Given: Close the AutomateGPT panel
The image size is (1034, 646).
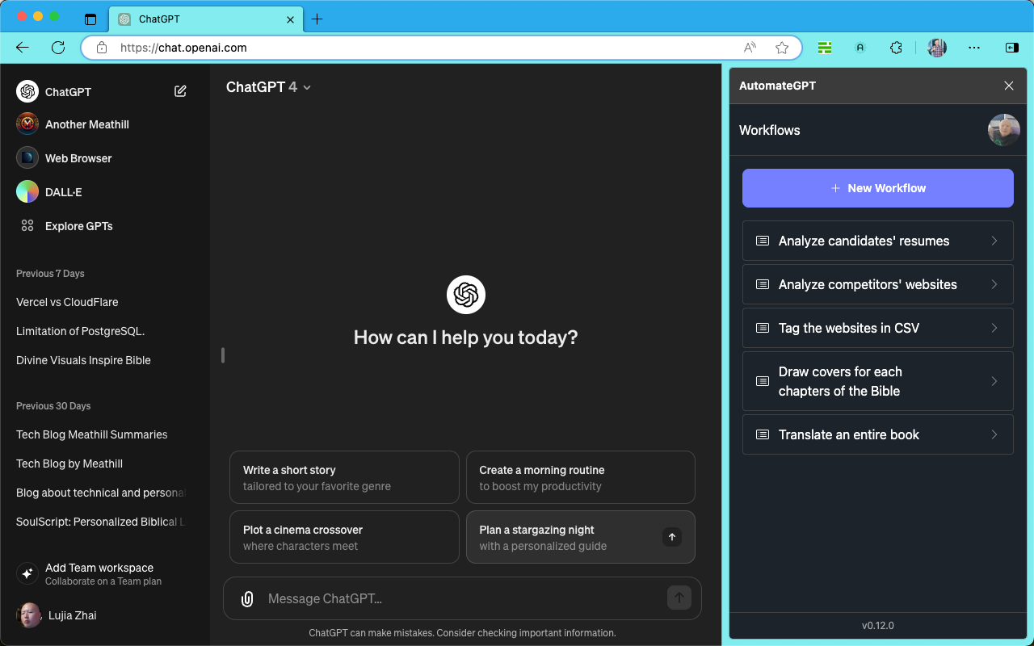Looking at the screenshot, I should click(1008, 86).
